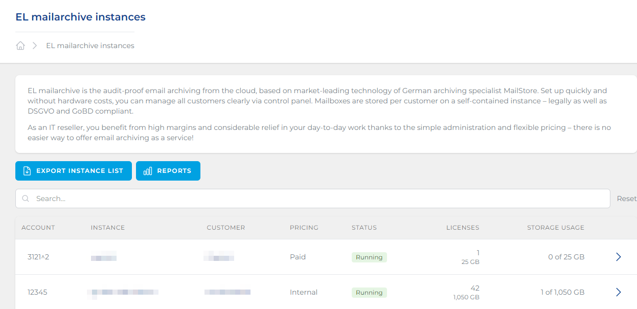Click the Reset link beside the search bar
Viewport: 637px width, 309px height.
coord(626,198)
